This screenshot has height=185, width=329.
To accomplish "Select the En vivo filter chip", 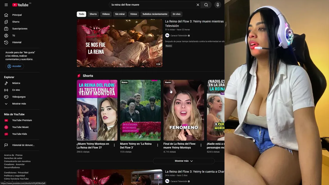I will click(x=176, y=14).
